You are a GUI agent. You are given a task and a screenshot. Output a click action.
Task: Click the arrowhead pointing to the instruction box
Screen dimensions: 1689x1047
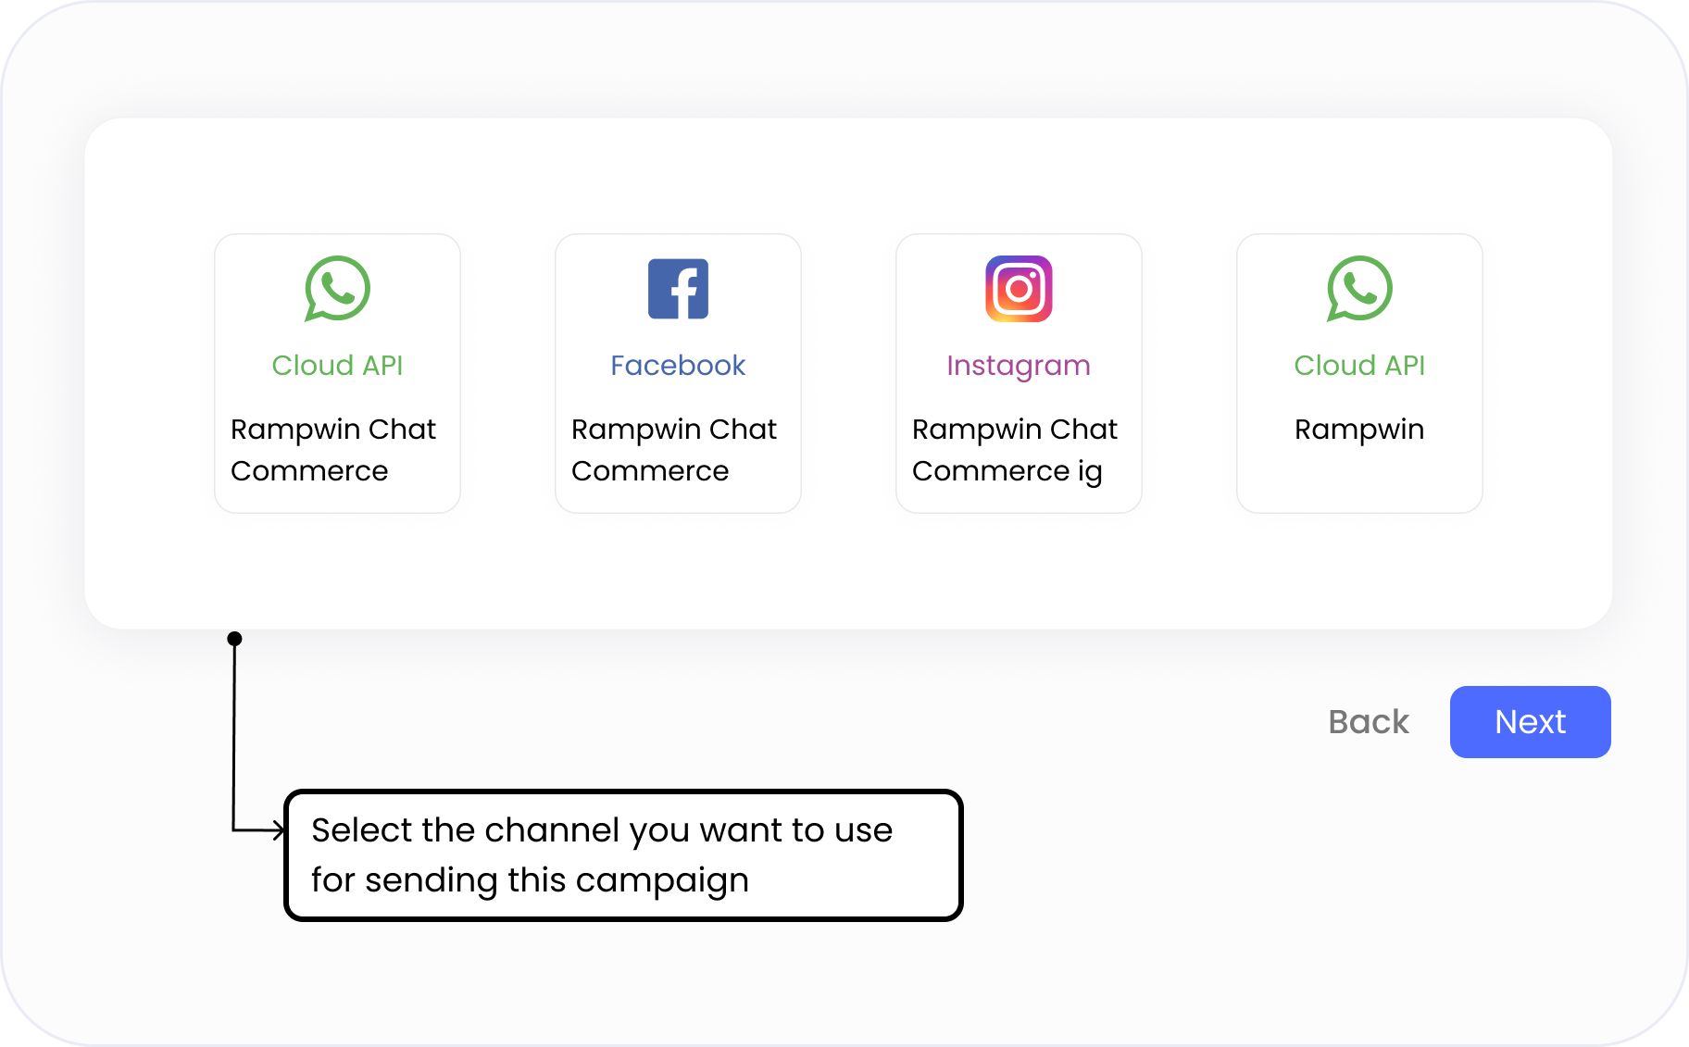(277, 830)
